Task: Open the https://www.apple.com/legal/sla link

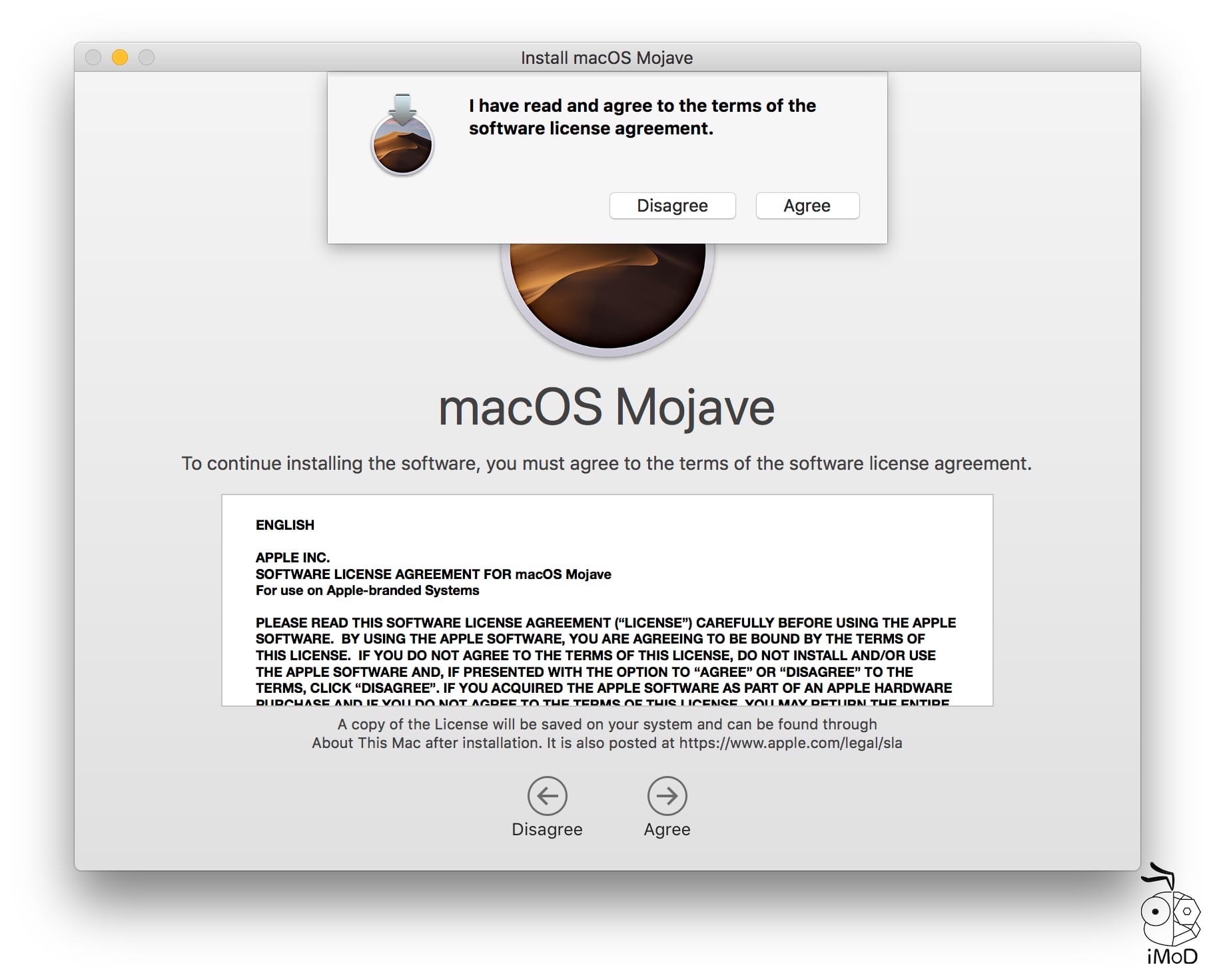Action: [790, 743]
